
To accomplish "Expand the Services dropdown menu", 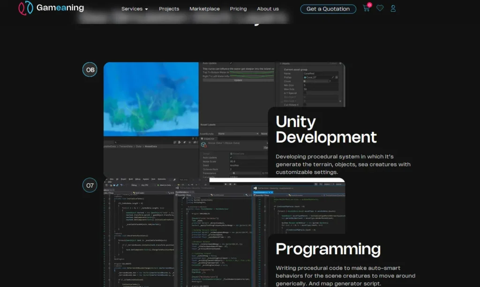I will (x=135, y=9).
